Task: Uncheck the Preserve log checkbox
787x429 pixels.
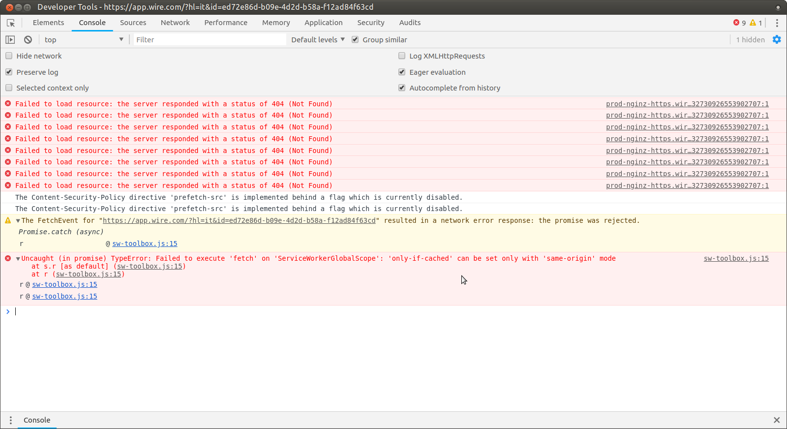Action: (x=9, y=72)
